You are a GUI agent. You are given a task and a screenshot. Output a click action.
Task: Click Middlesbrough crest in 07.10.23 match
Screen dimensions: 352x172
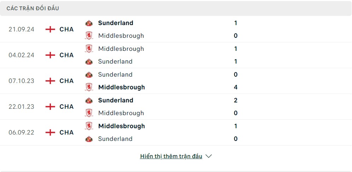(x=89, y=87)
